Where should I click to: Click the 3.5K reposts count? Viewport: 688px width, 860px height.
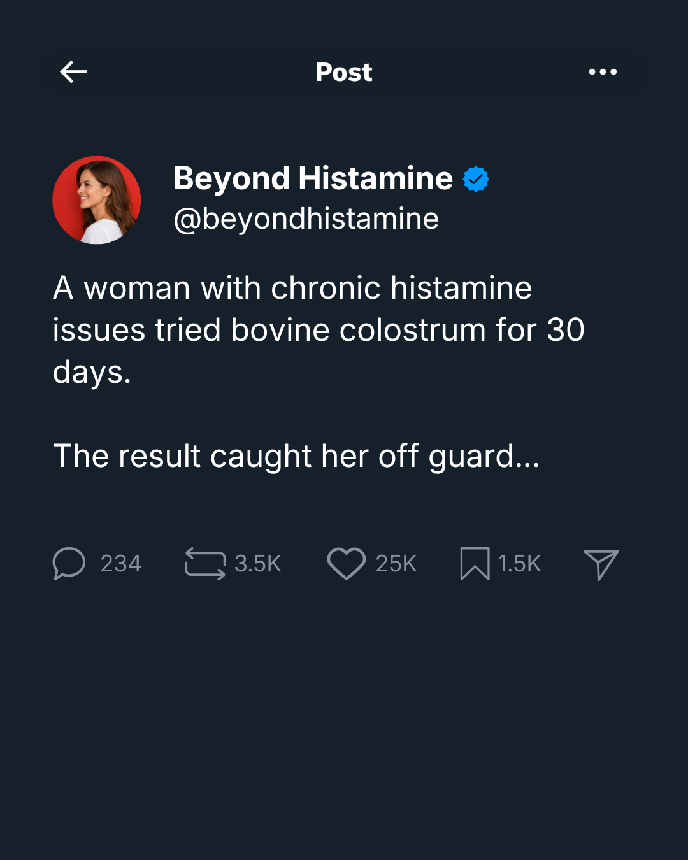point(258,564)
